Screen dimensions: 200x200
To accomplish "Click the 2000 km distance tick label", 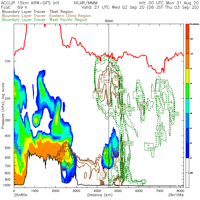I will [x=55, y=191].
